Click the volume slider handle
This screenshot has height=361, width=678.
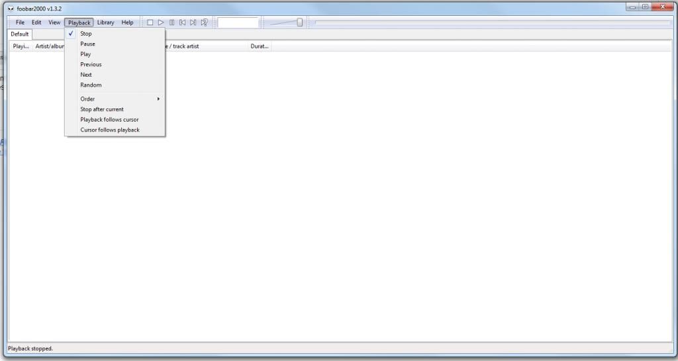300,22
